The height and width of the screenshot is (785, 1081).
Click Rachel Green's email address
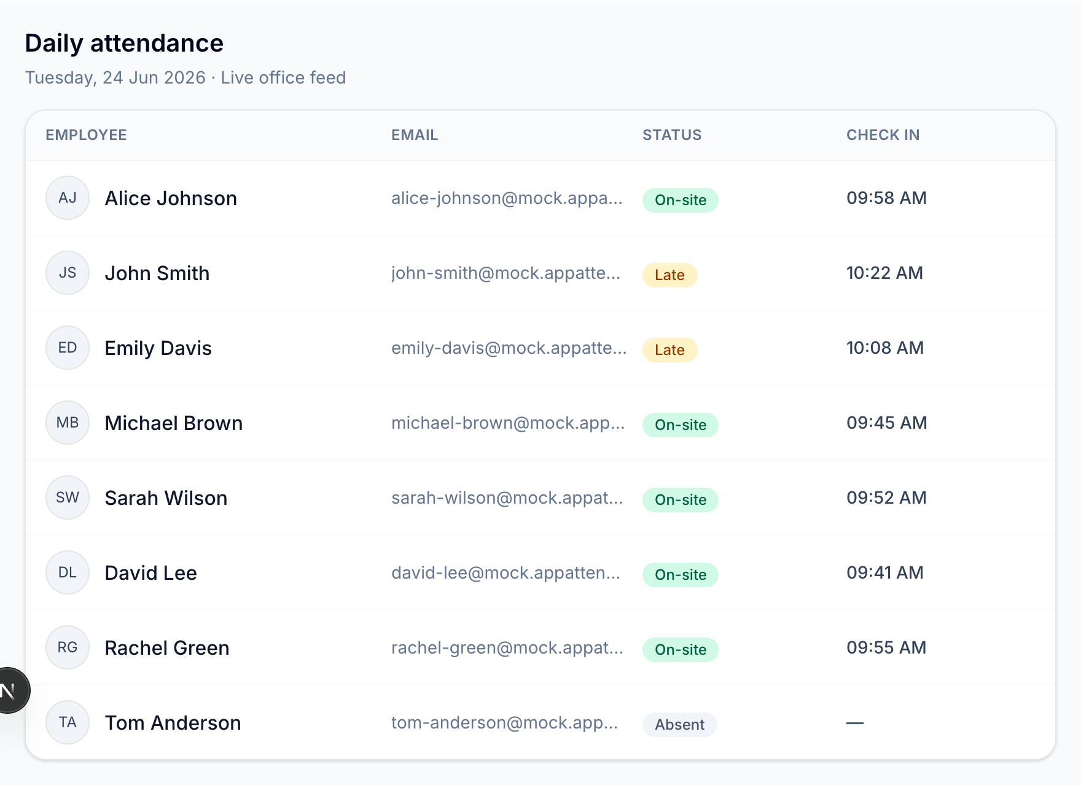(507, 648)
